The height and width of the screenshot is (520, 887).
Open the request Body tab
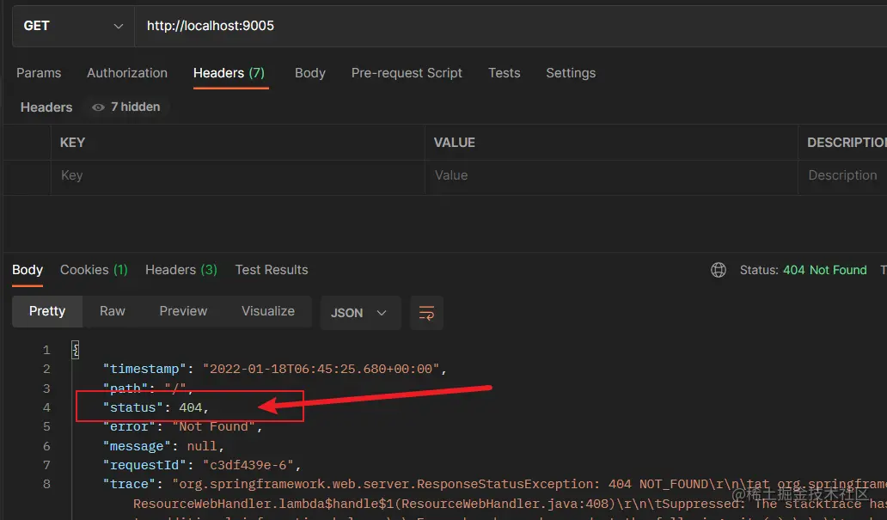310,73
